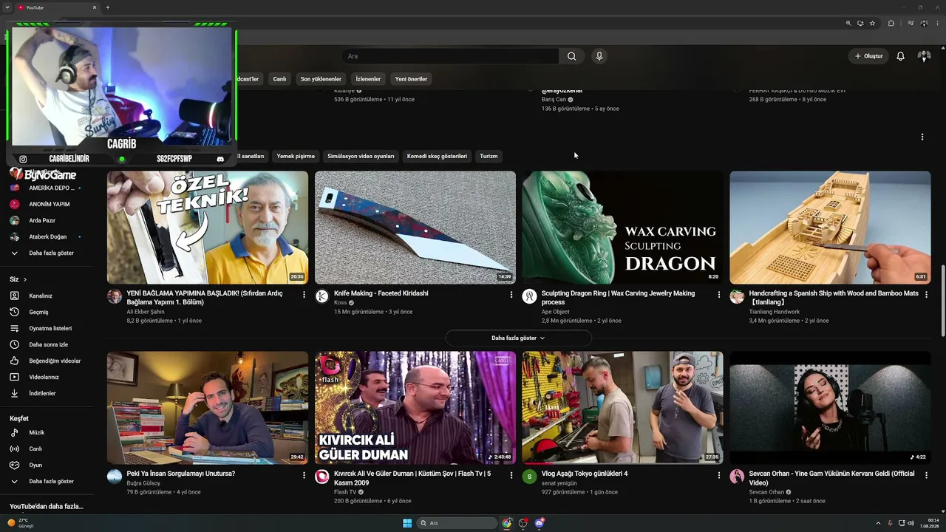Play the Kıvırcık Ali Güler Duman thumbnail
This screenshot has width=946, height=532.
pos(415,408)
